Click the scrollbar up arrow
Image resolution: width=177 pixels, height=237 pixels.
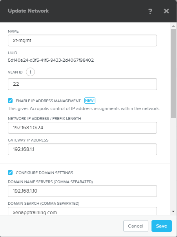tap(173, 26)
